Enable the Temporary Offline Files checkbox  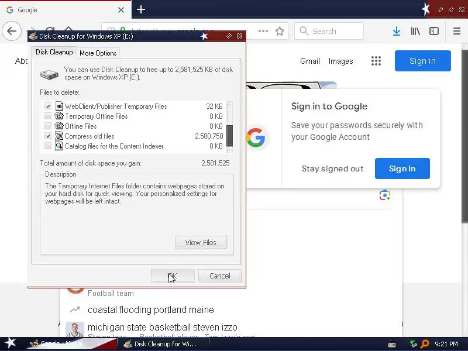pyautogui.click(x=48, y=116)
